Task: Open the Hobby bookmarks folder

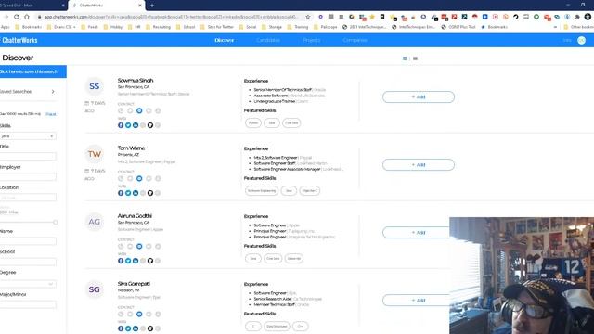Action: pyautogui.click(x=113, y=27)
